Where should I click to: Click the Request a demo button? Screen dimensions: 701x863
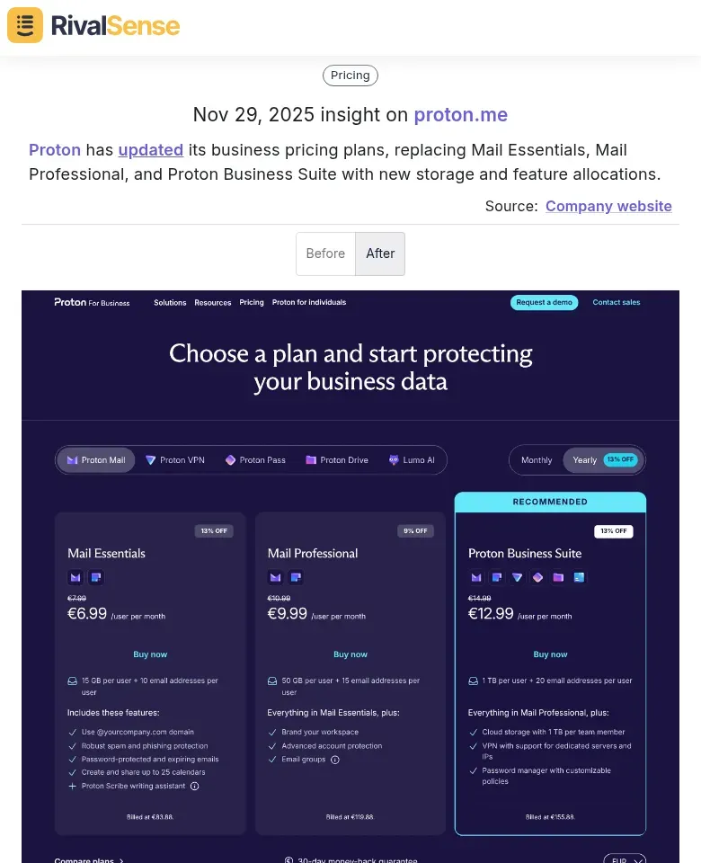[544, 303]
